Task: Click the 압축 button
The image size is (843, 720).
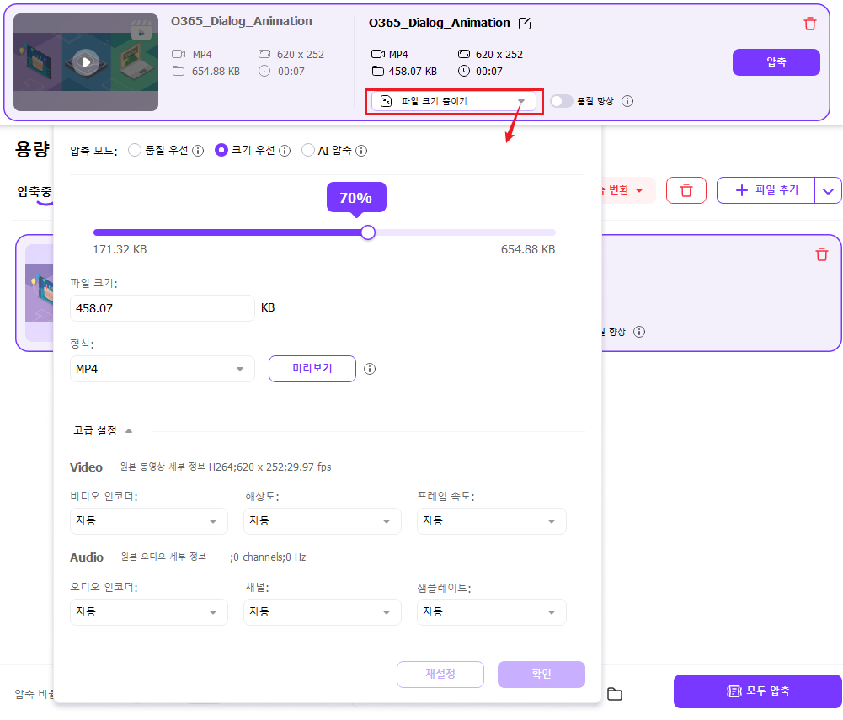Action: (776, 62)
